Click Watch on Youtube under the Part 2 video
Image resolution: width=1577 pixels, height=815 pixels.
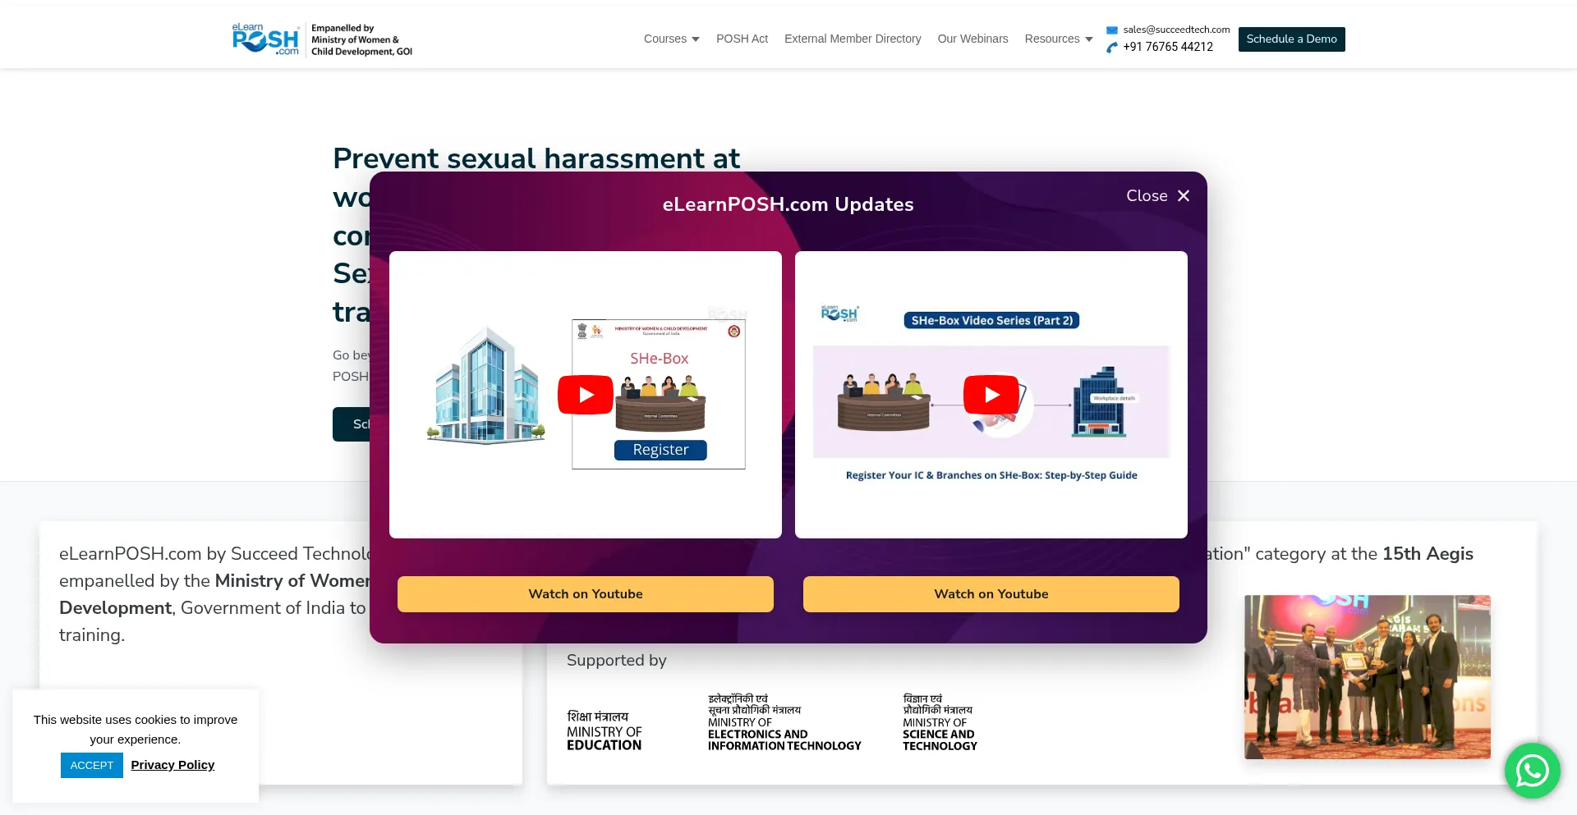991,594
